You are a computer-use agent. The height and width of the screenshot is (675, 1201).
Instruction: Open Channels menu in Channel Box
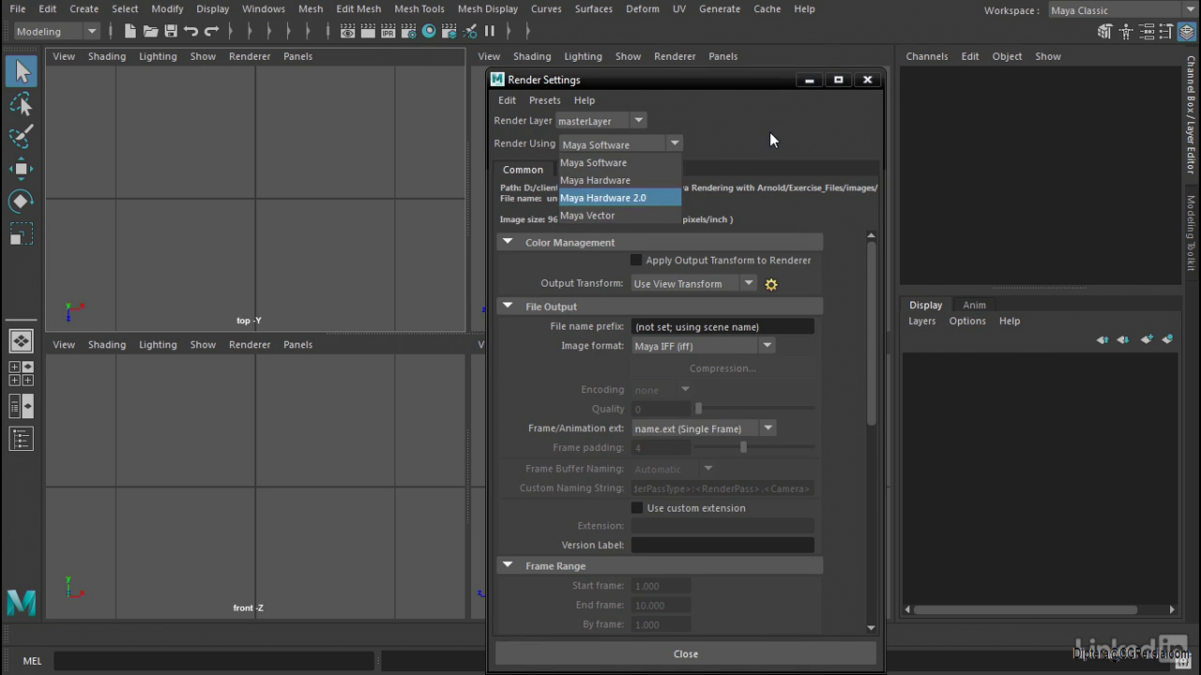(x=927, y=56)
